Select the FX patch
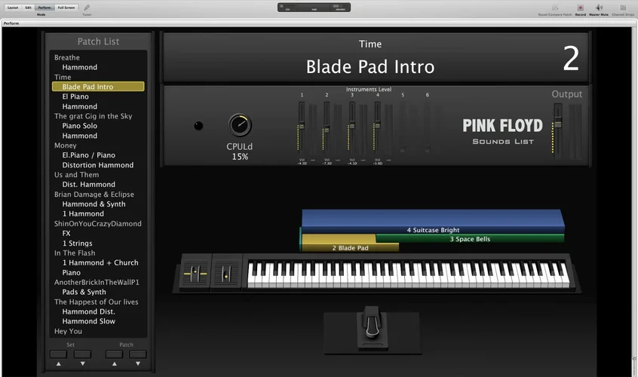This screenshot has height=377, width=638. click(66, 233)
